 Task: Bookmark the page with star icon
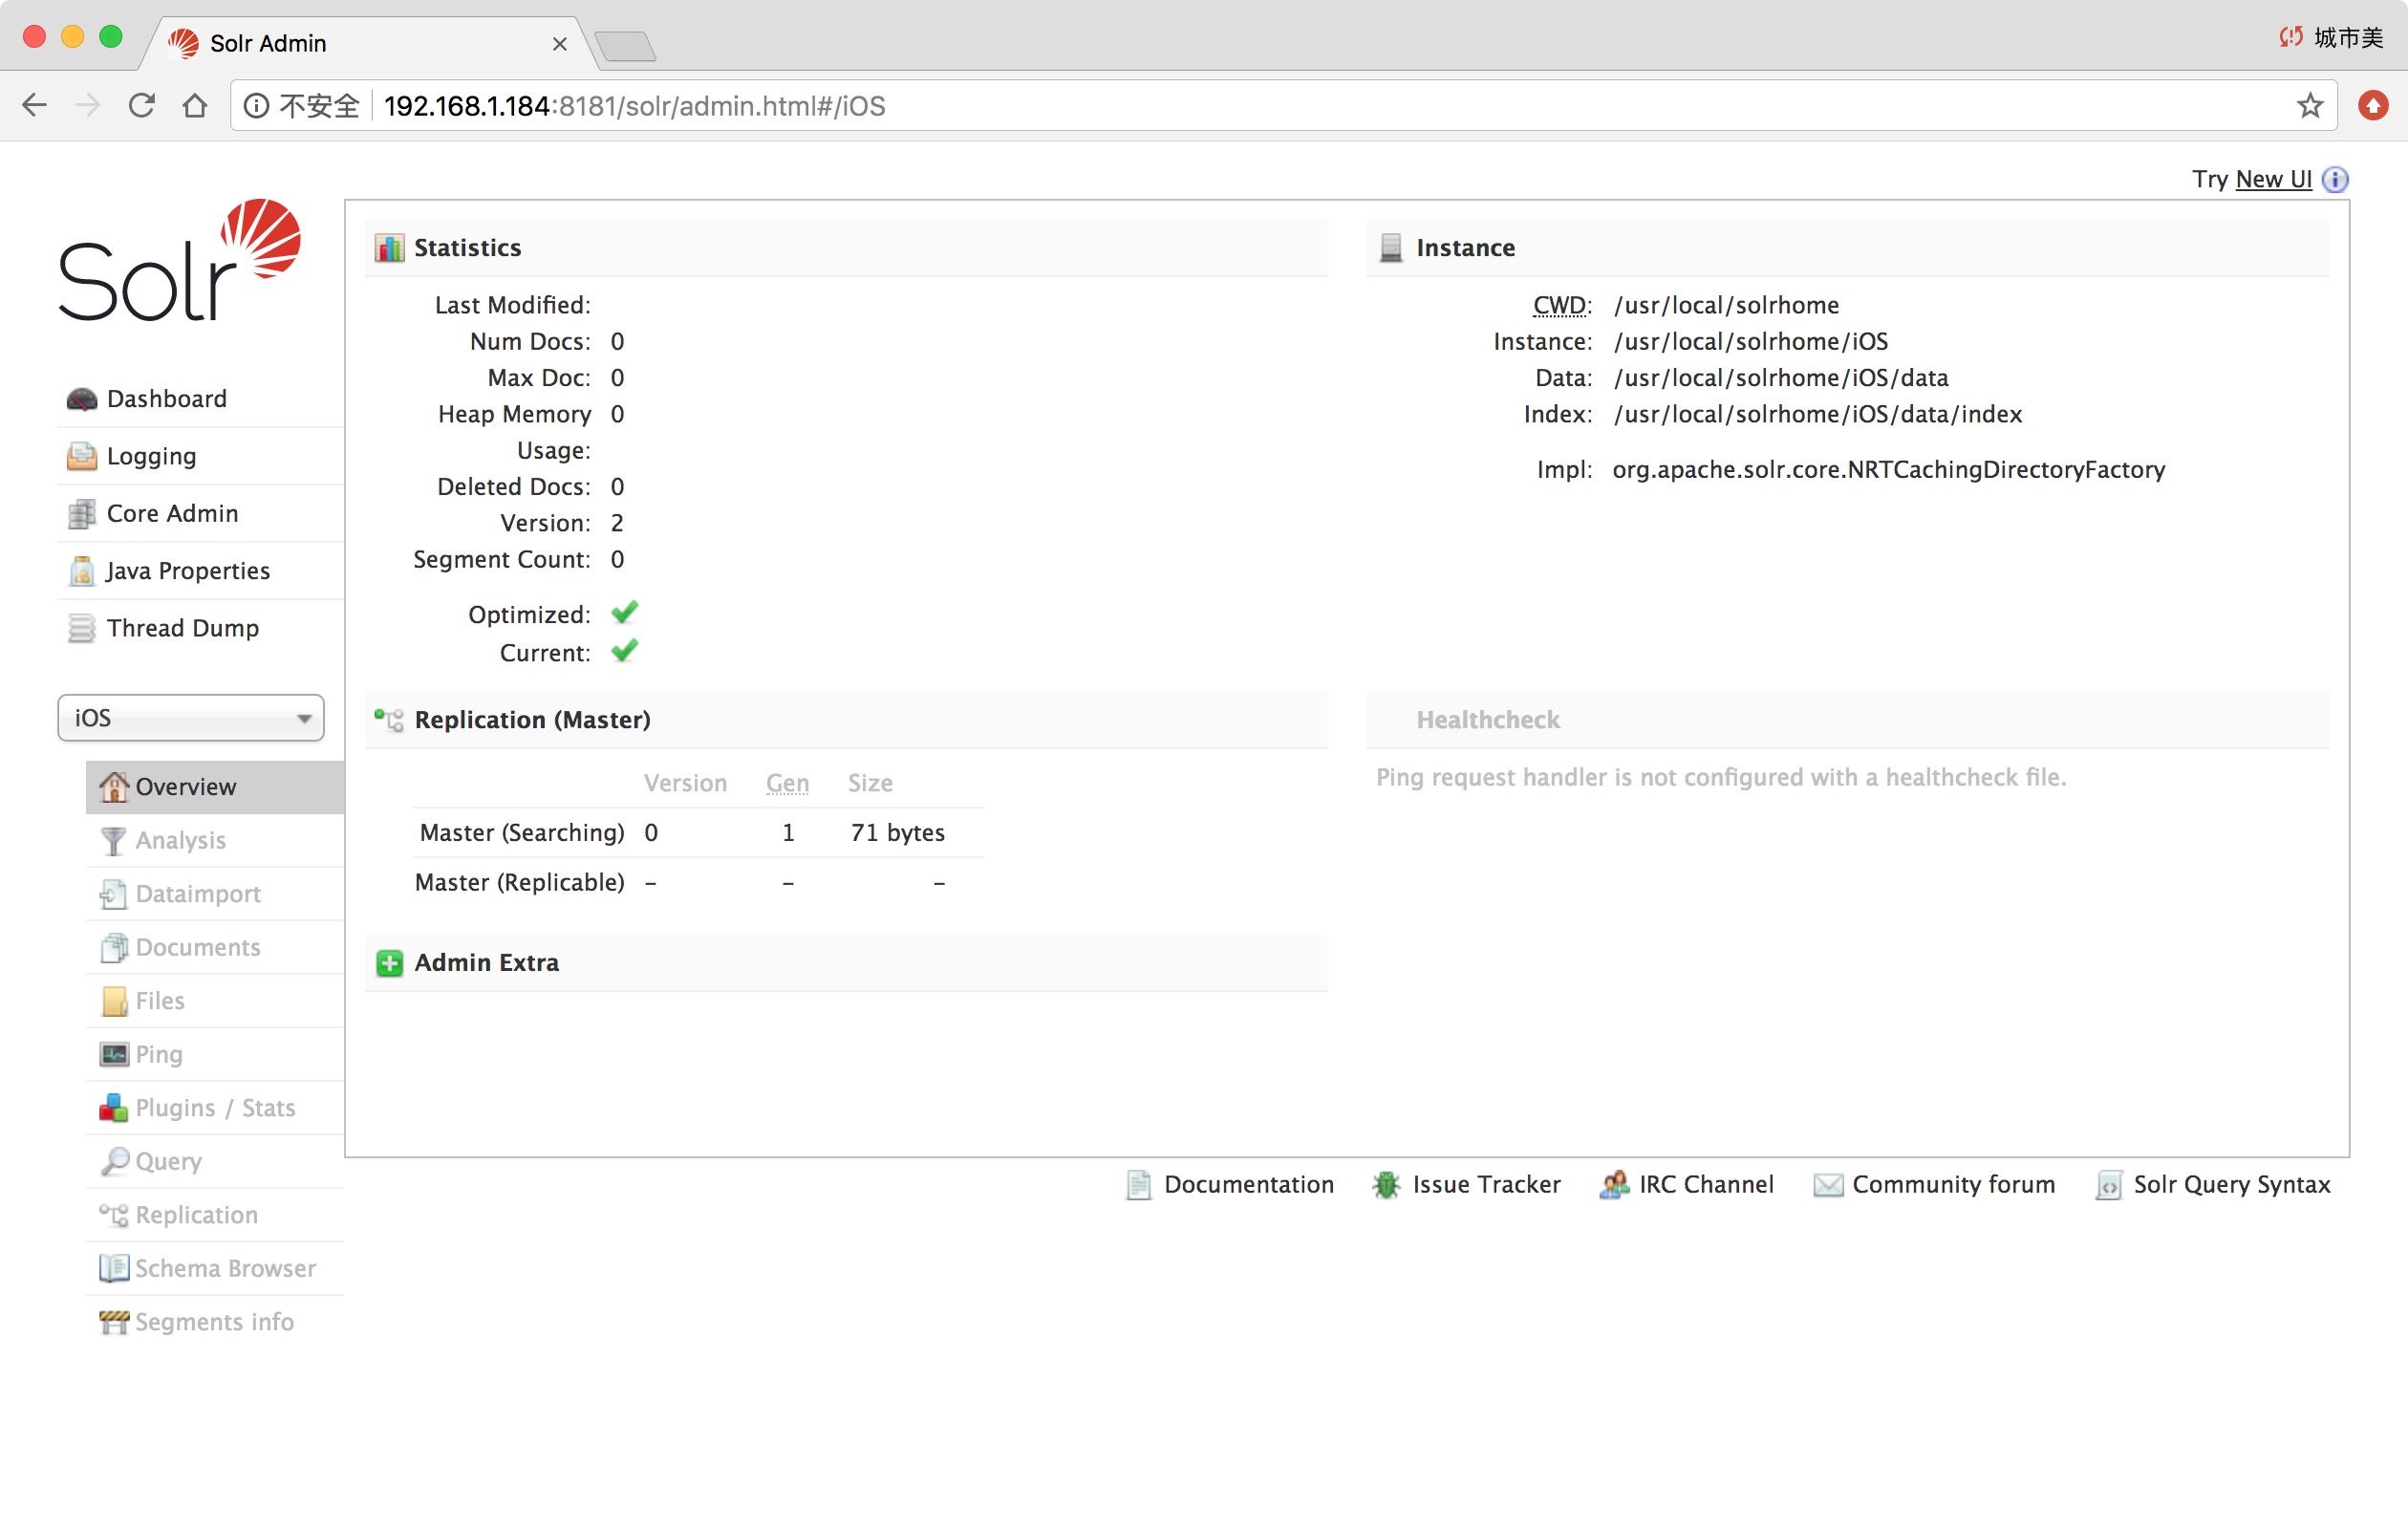(x=2309, y=105)
